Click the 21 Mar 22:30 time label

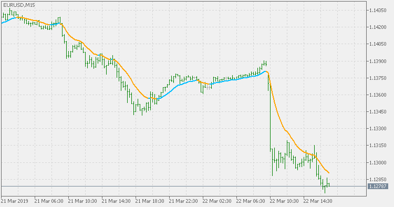point(183,201)
